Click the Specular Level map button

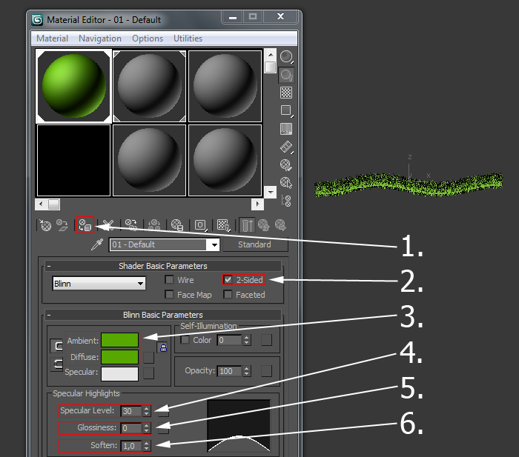[164, 411]
